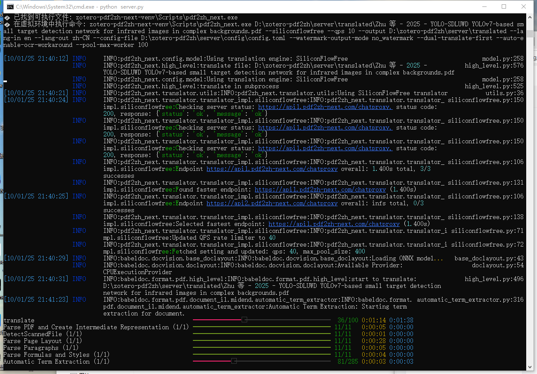Click the 'Parse Formulas and Styles (1/1)' progress bar
Image resolution: width=537 pixels, height=374 pixels.
261,355
